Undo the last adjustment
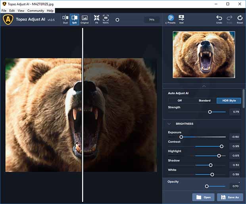 click(219, 19)
